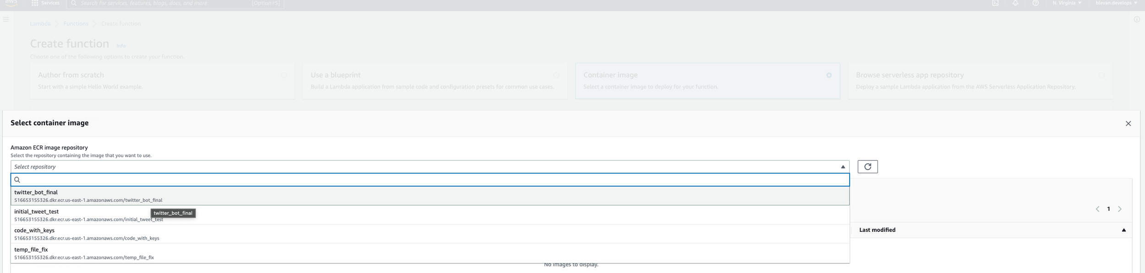Viewport: 1145px width, 273px height.
Task: Click the AWS logo home icon
Action: coord(11,3)
